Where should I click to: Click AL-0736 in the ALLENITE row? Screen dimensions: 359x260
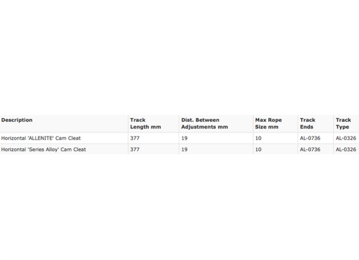point(310,138)
